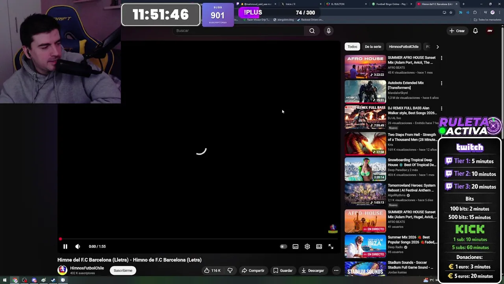Open YouTube notifications bell

pyautogui.click(x=475, y=31)
